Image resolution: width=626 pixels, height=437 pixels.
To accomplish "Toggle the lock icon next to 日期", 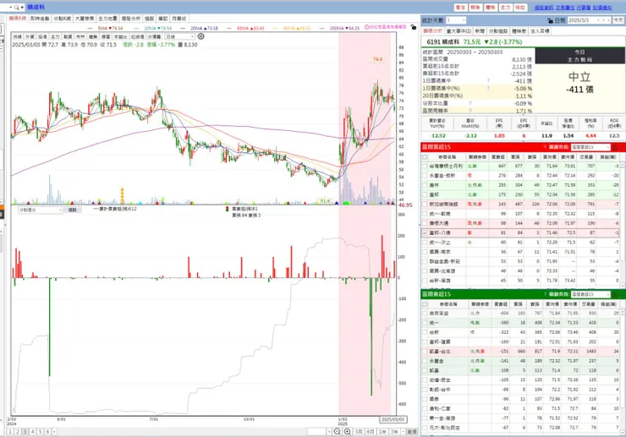I will pos(551,20).
